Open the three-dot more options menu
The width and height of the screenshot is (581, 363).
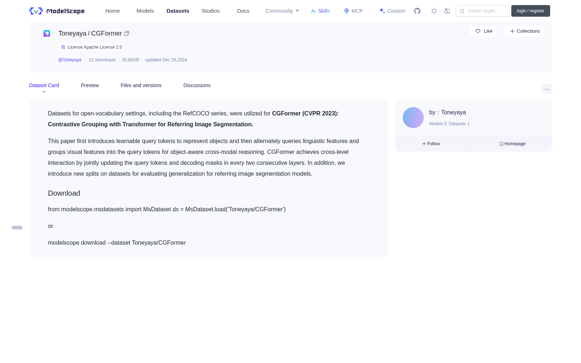pyautogui.click(x=547, y=89)
